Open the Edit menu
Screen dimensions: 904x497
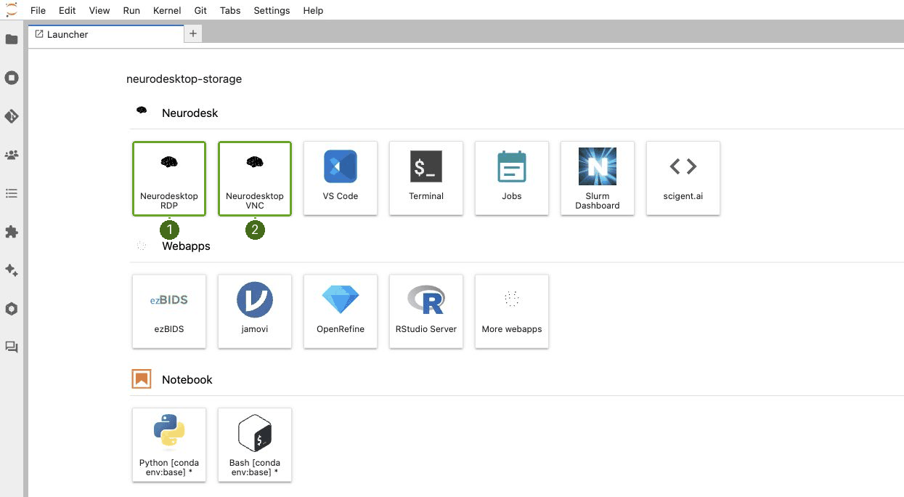[x=67, y=10]
